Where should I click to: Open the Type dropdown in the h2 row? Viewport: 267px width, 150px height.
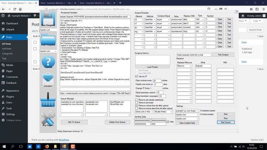200,19
